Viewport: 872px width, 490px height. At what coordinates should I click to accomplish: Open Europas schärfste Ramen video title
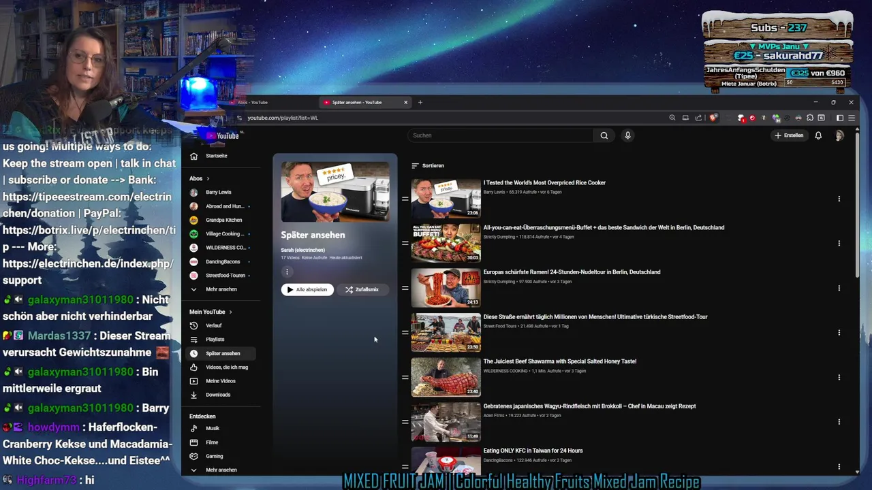coord(572,272)
